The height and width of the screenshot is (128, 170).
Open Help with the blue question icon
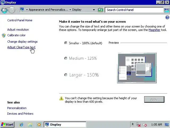coord(167,17)
